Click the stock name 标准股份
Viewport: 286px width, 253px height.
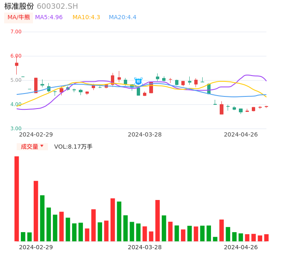point(19,6)
